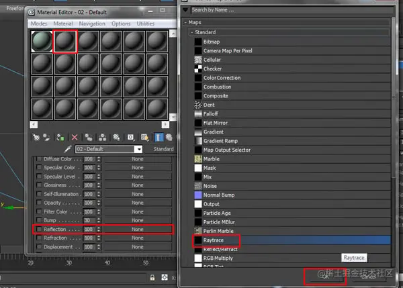Click the transform mode icon beside lock
This screenshot has height=288, width=403.
pyautogui.click(x=165, y=277)
